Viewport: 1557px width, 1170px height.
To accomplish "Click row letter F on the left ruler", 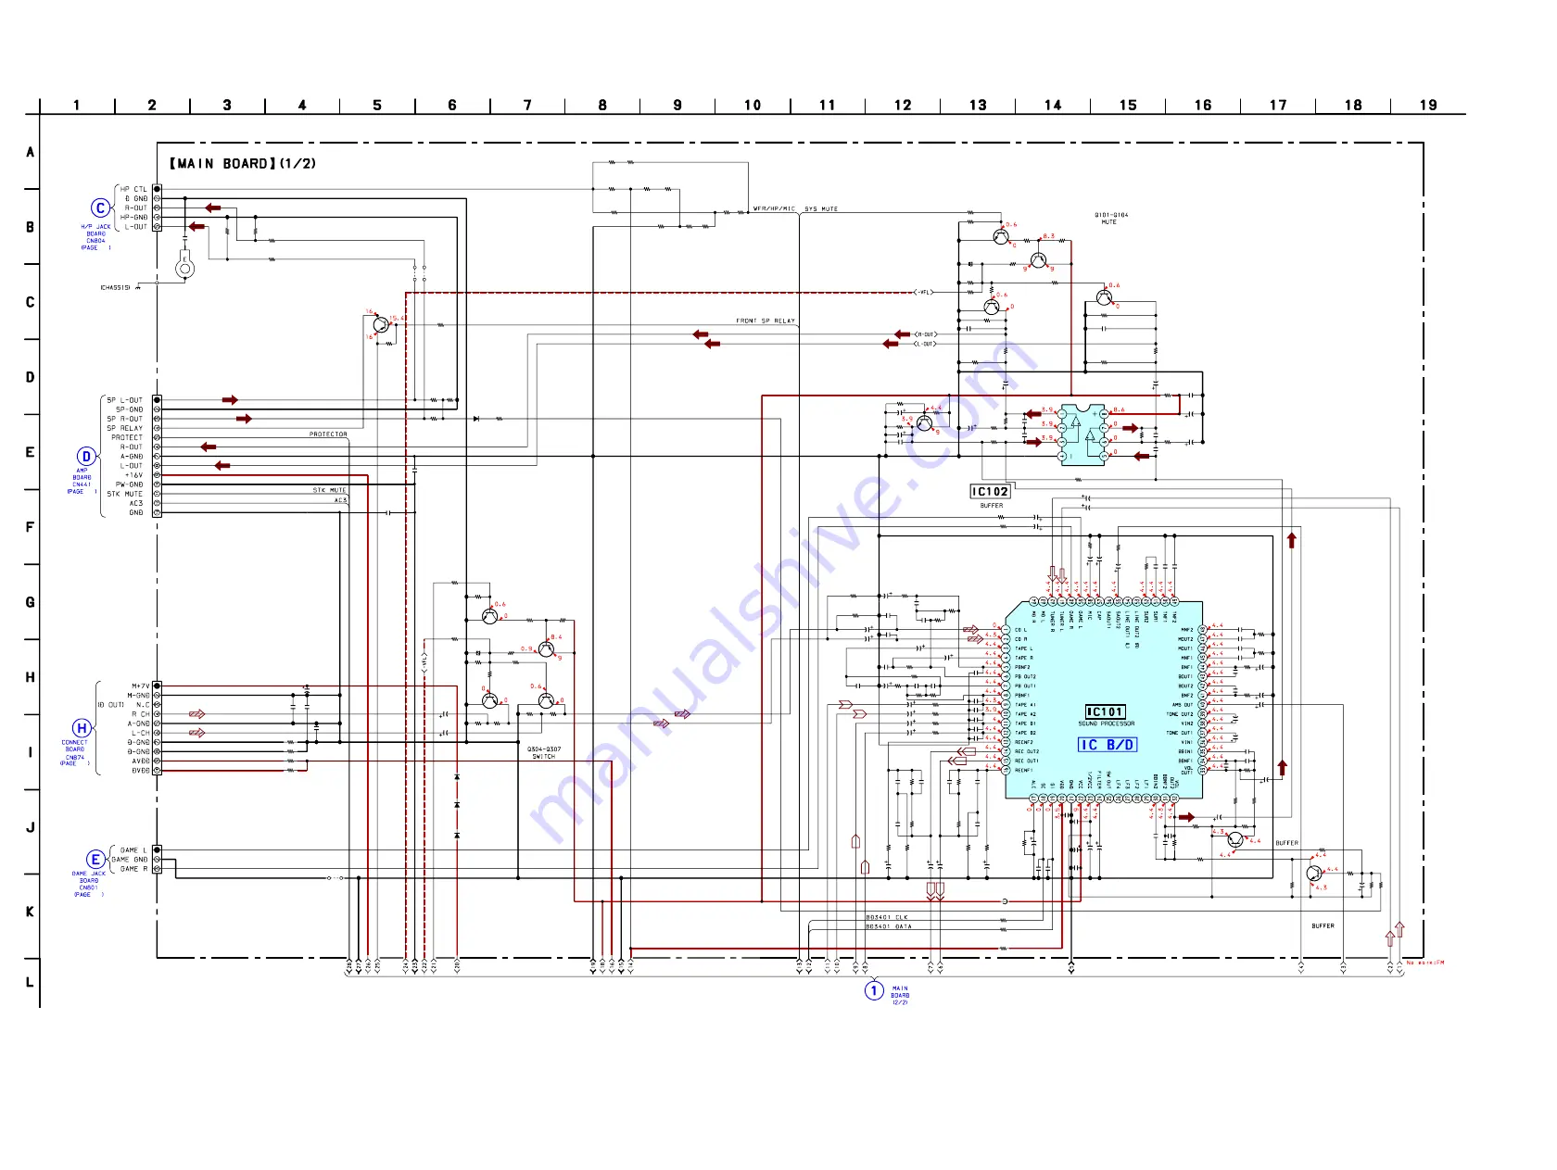I will click(x=30, y=527).
